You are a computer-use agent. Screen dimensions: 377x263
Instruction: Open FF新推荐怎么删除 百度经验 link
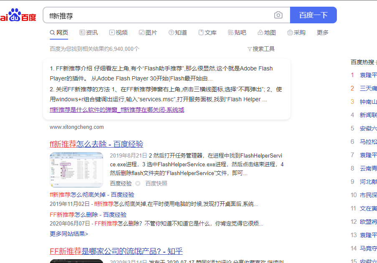pyautogui.click(x=88, y=215)
